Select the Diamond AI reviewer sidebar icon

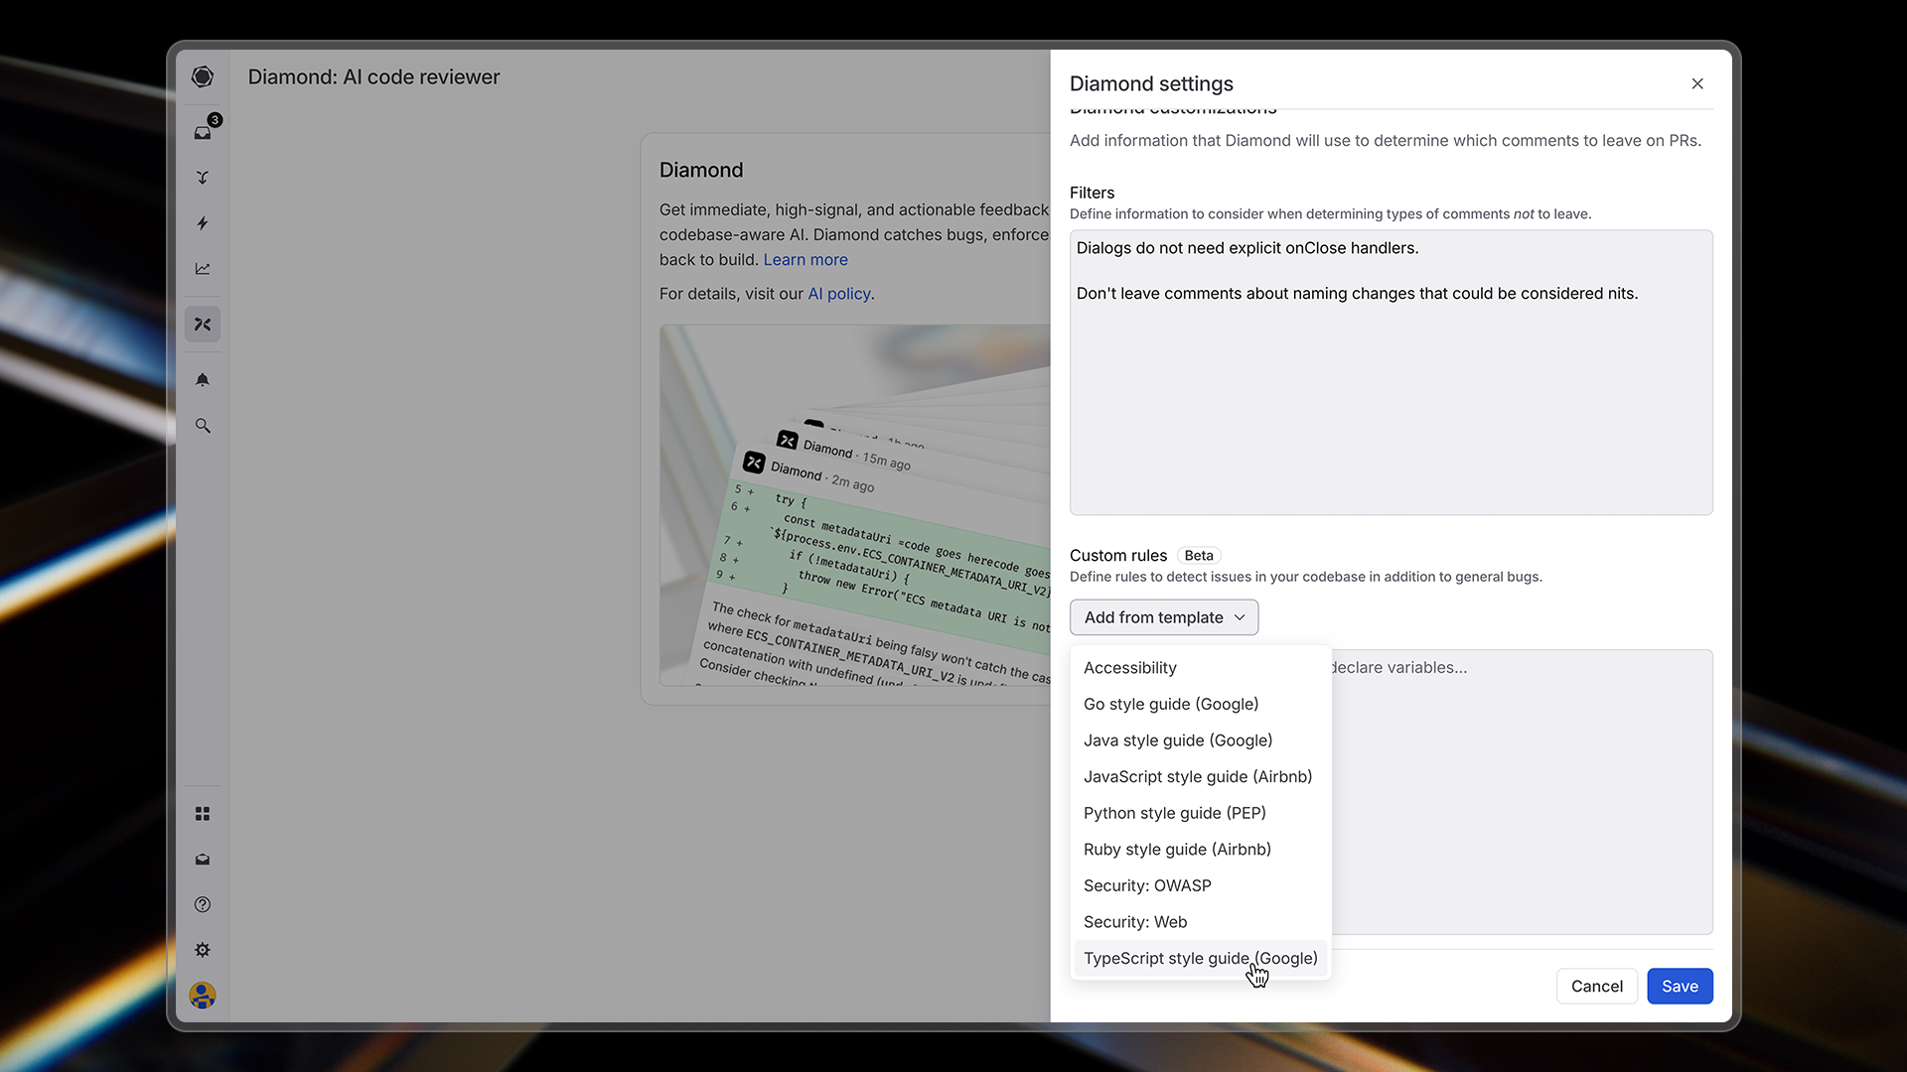[x=203, y=325]
